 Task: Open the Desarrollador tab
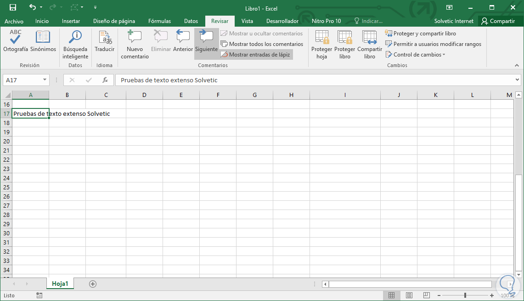click(282, 21)
